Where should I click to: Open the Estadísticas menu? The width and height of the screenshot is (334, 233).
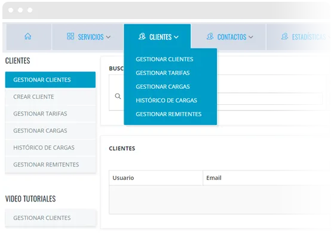[299, 37]
